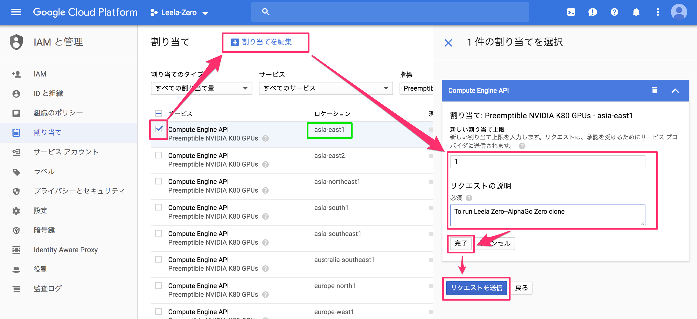This screenshot has height=319, width=697.
Task: Click the asia-east1 location cell
Action: 329,130
